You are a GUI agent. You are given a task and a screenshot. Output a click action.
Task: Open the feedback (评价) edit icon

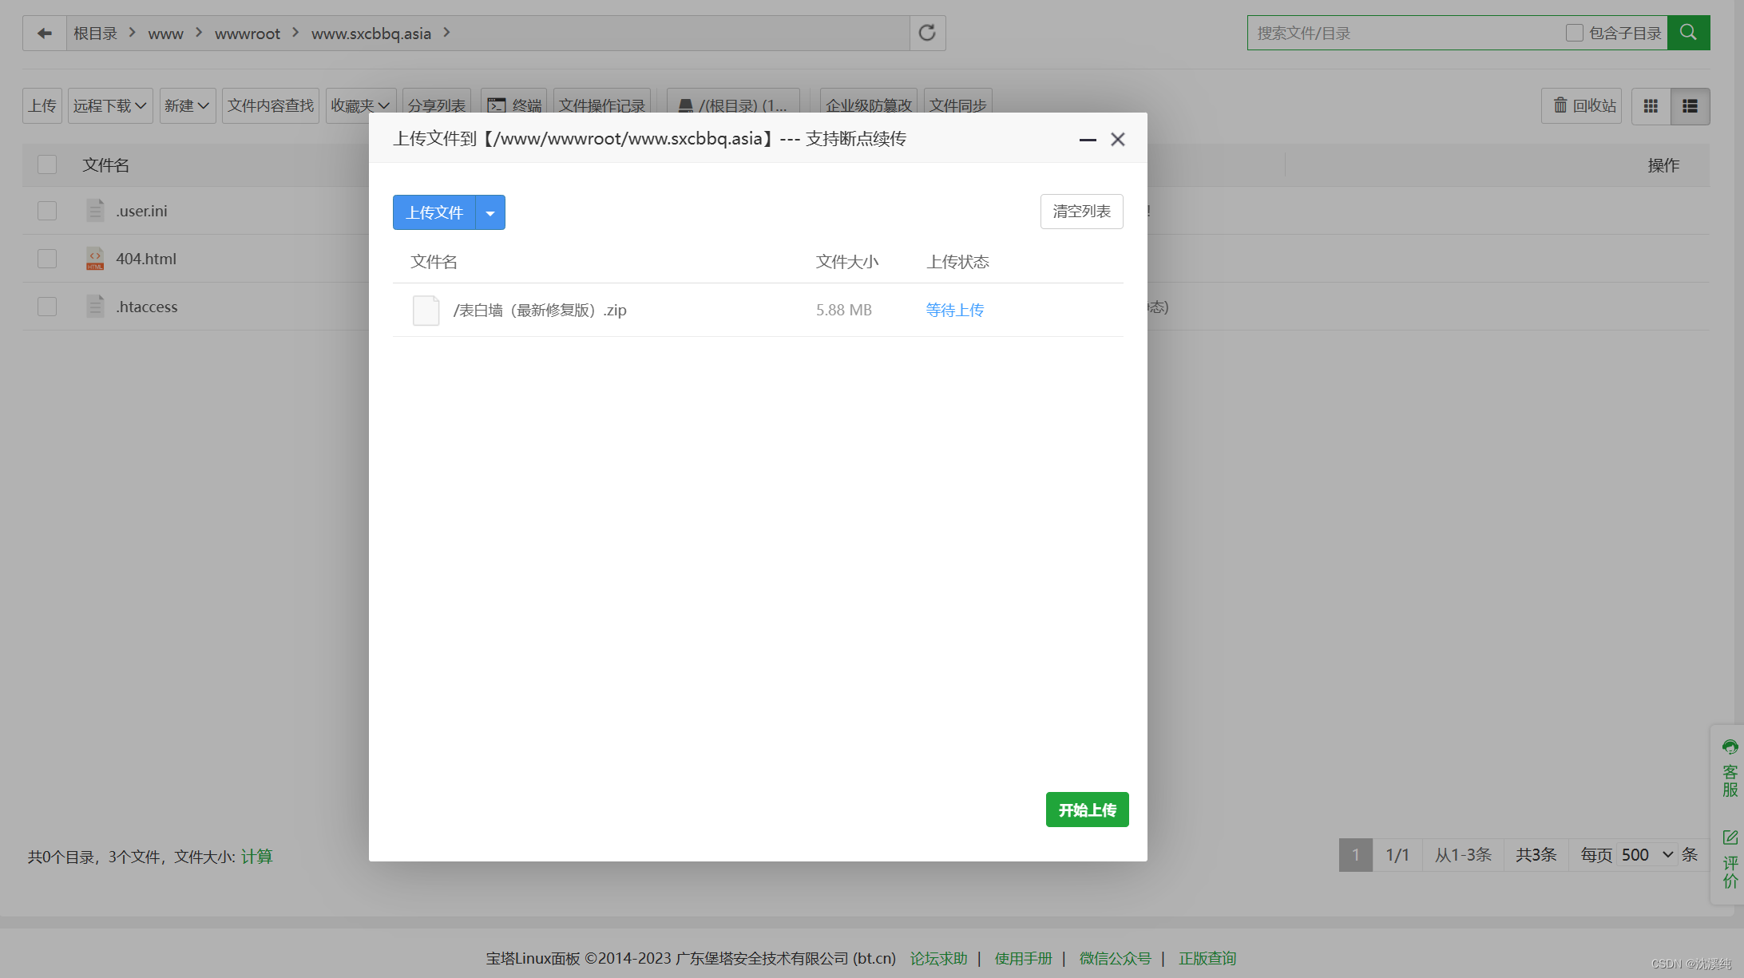coord(1730,837)
